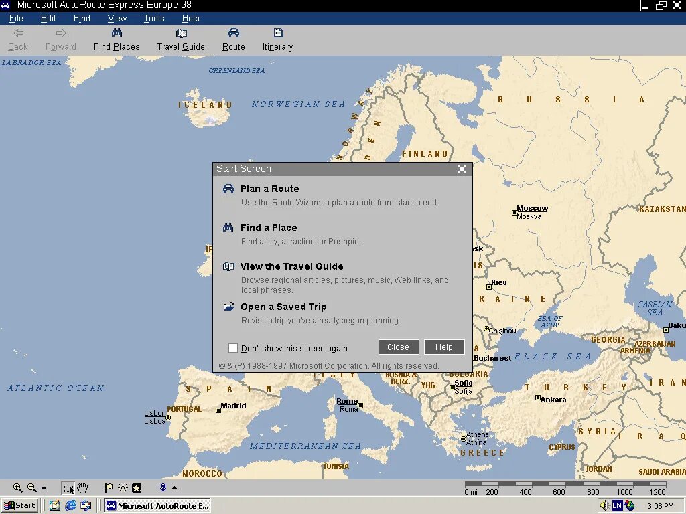Click the flag route marker tool
The width and height of the screenshot is (686, 514).
click(x=109, y=488)
